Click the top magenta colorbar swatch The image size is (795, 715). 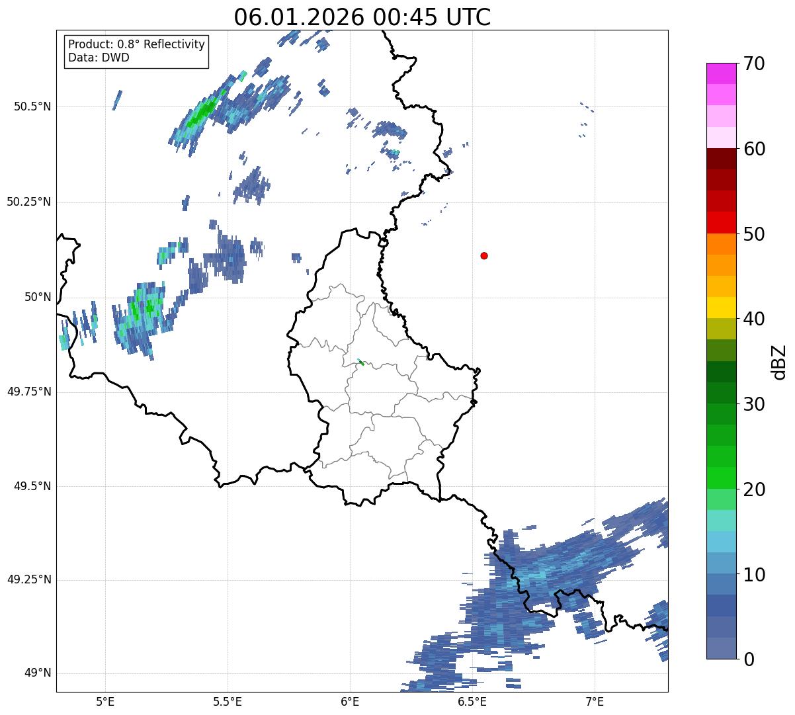[721, 73]
